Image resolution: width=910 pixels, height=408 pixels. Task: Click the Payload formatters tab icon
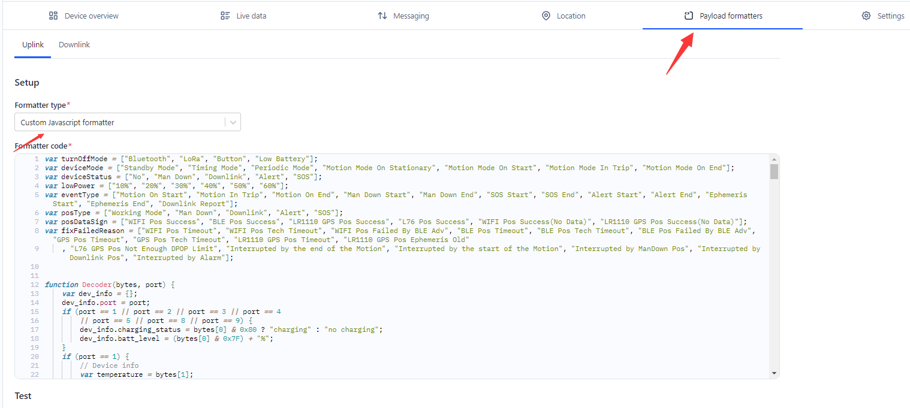(689, 16)
